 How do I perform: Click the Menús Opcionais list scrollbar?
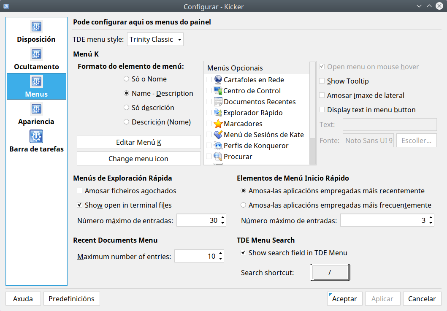click(x=313, y=113)
